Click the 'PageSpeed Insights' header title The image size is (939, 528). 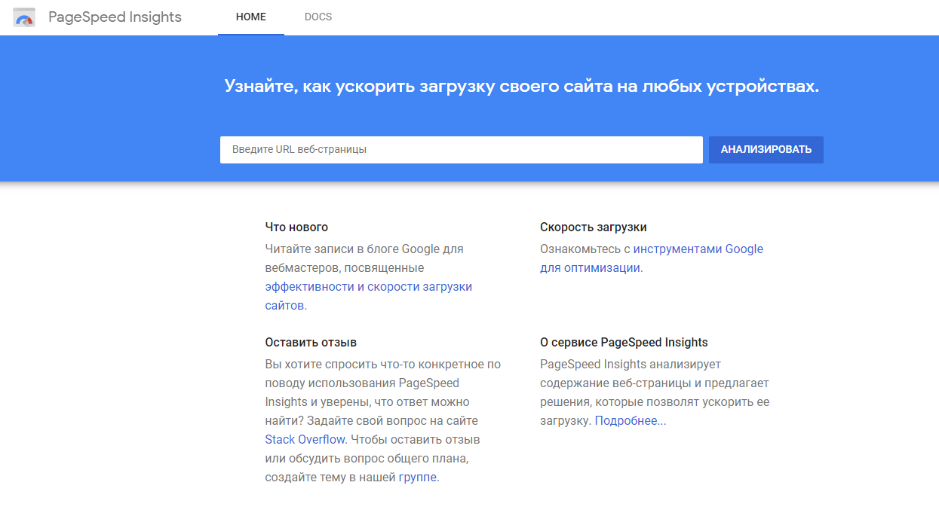115,17
